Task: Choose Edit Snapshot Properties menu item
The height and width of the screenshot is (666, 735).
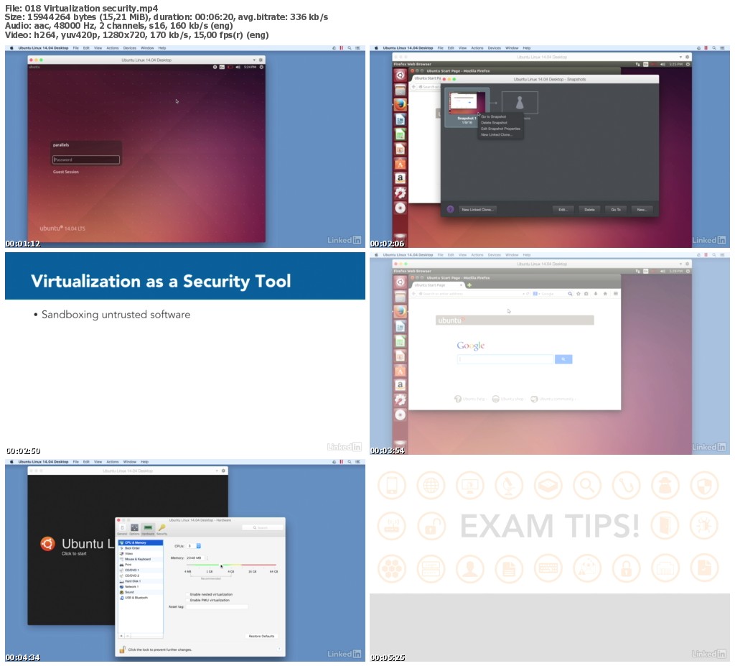Action: tap(500, 129)
